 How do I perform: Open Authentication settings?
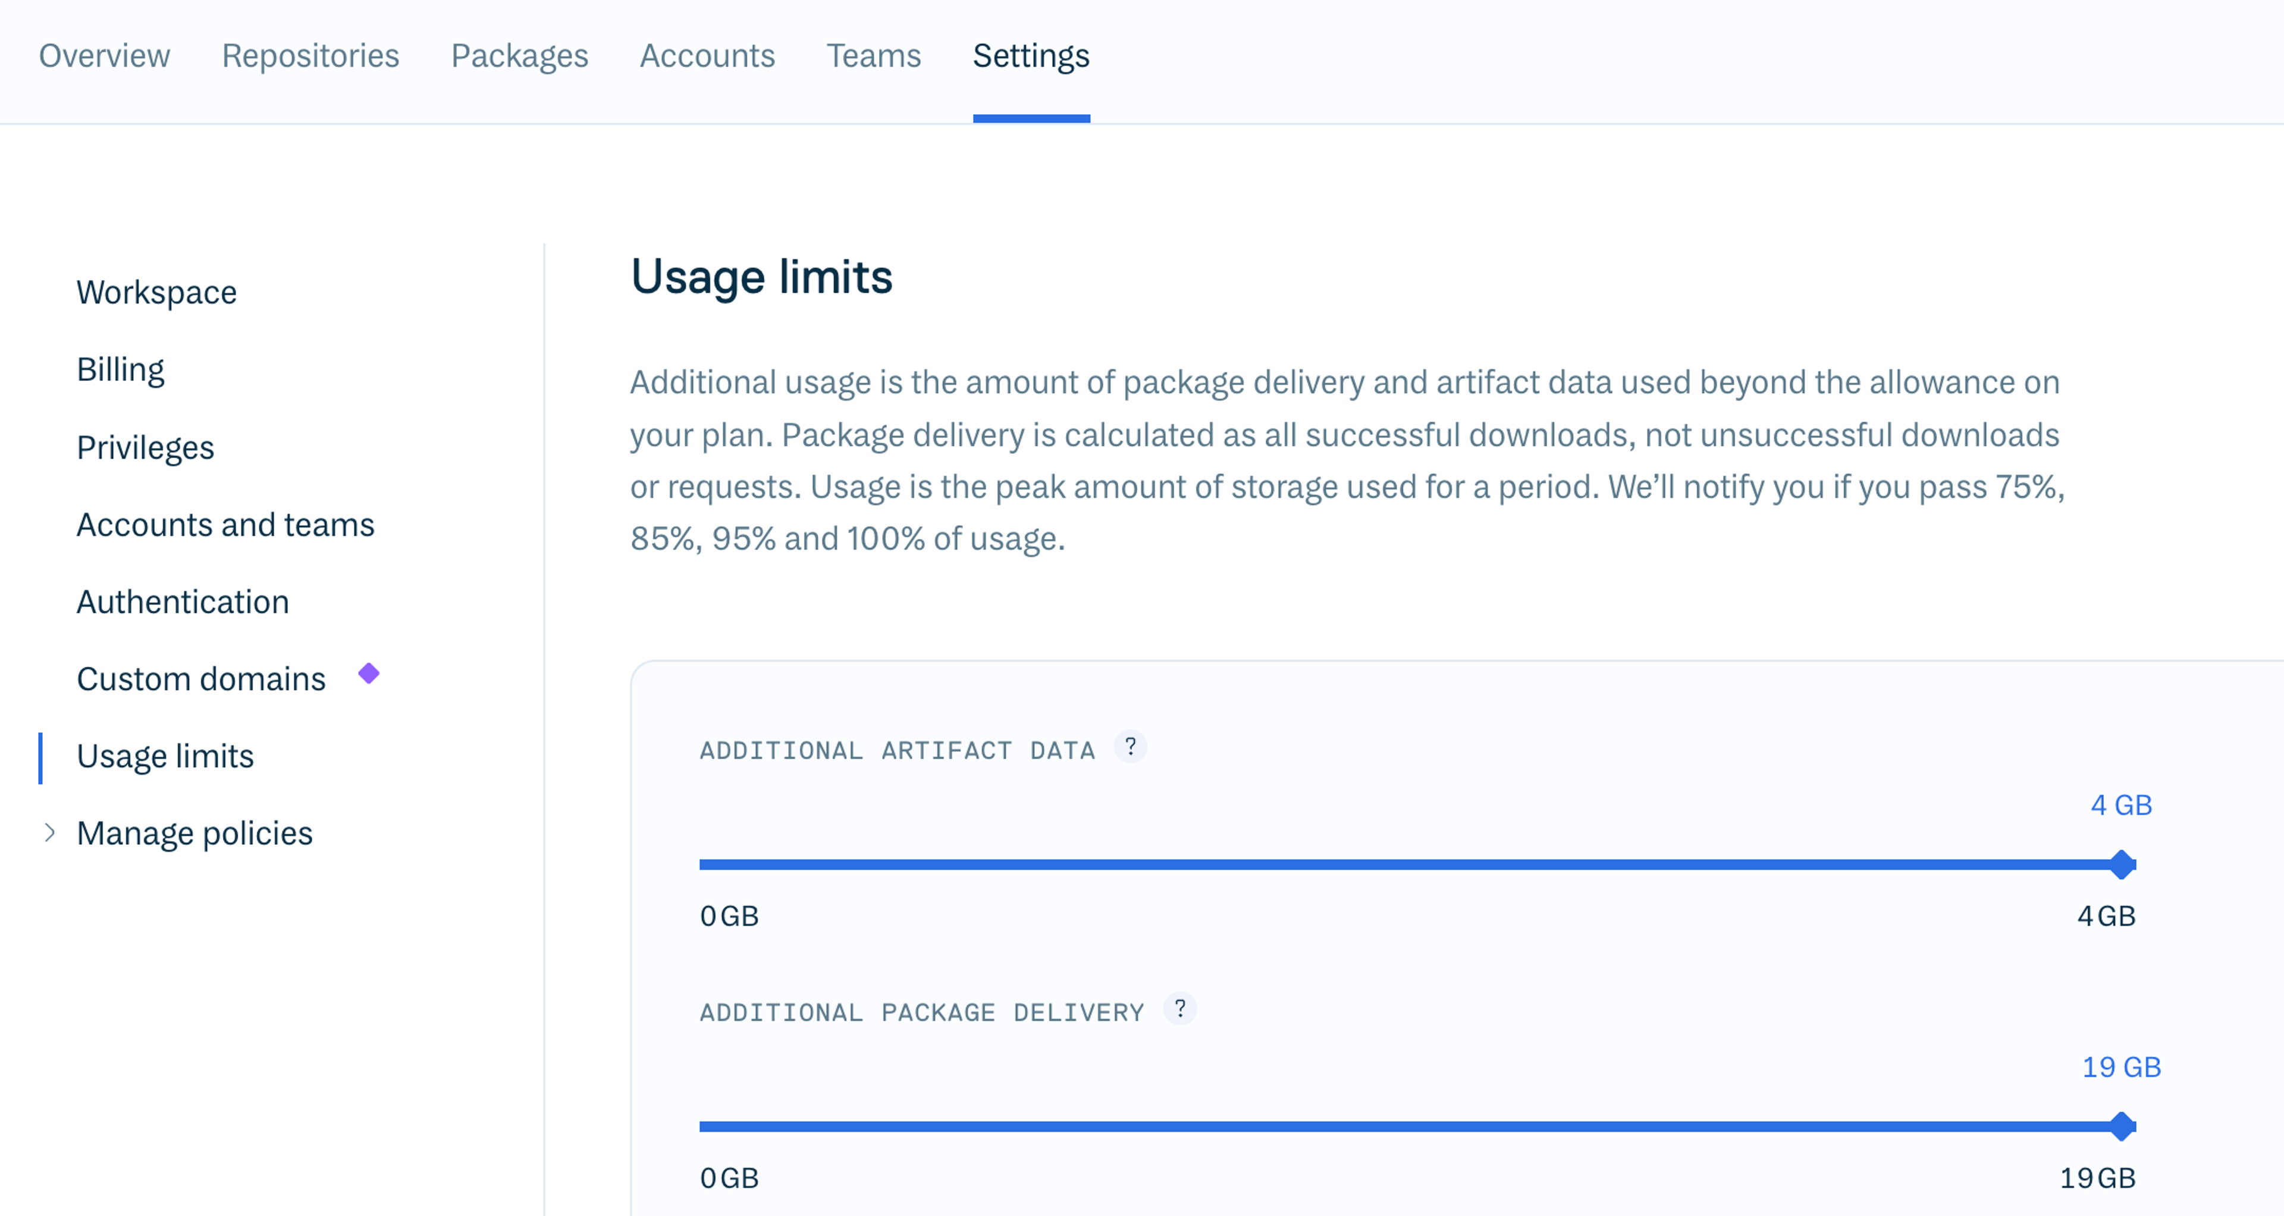click(x=183, y=601)
